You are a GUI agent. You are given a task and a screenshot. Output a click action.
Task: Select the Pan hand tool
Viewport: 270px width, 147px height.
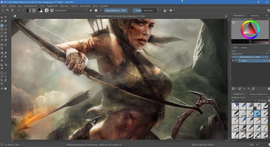pyautogui.click(x=5, y=89)
